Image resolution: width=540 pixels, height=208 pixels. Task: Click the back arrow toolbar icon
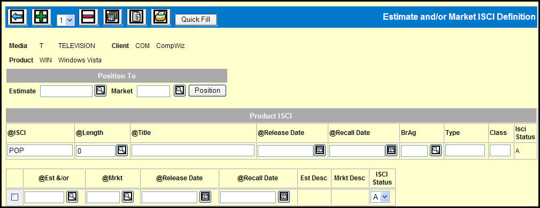coord(17,17)
